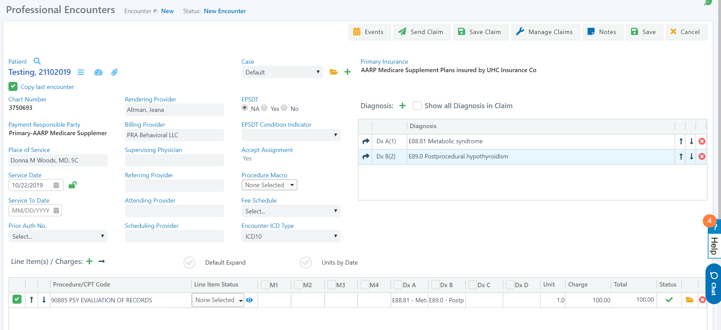Uncheck Copy last encounter checkbox
The image size is (721, 330).
[x=13, y=87]
